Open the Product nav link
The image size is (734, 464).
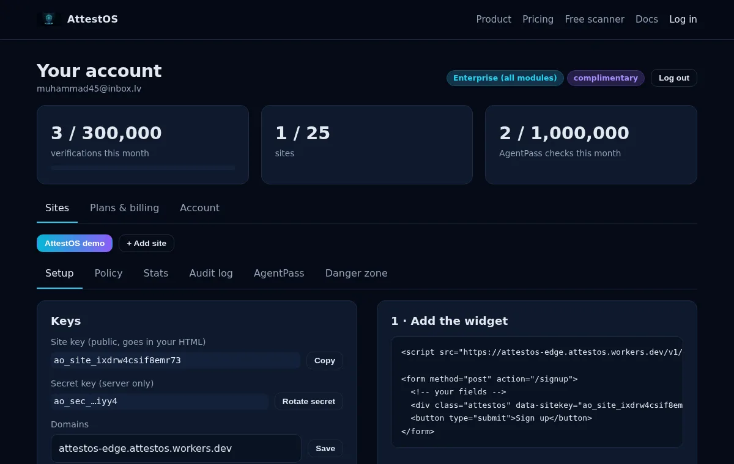pos(494,20)
